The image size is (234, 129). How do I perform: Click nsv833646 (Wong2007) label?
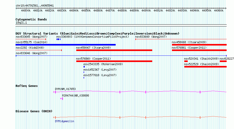coord(32,53)
